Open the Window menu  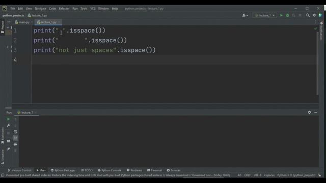point(103,9)
